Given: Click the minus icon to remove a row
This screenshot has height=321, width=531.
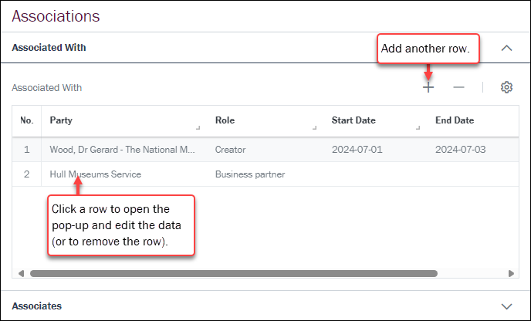Looking at the screenshot, I should (x=458, y=88).
